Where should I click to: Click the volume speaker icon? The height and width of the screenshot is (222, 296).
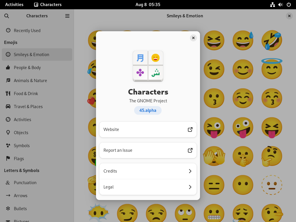[280, 5]
